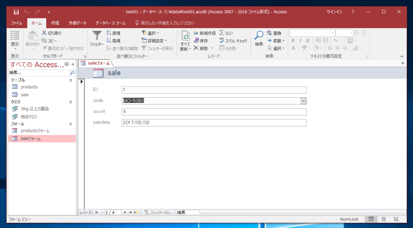The image size is (413, 228).
Task: Open the navigation pane category menu arrow
Action: click(67, 64)
